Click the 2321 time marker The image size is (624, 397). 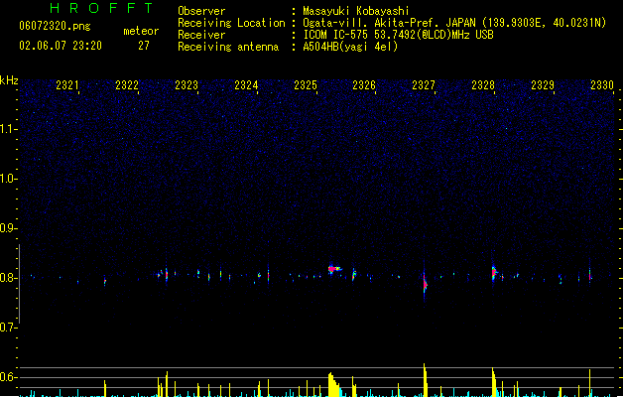(67, 84)
